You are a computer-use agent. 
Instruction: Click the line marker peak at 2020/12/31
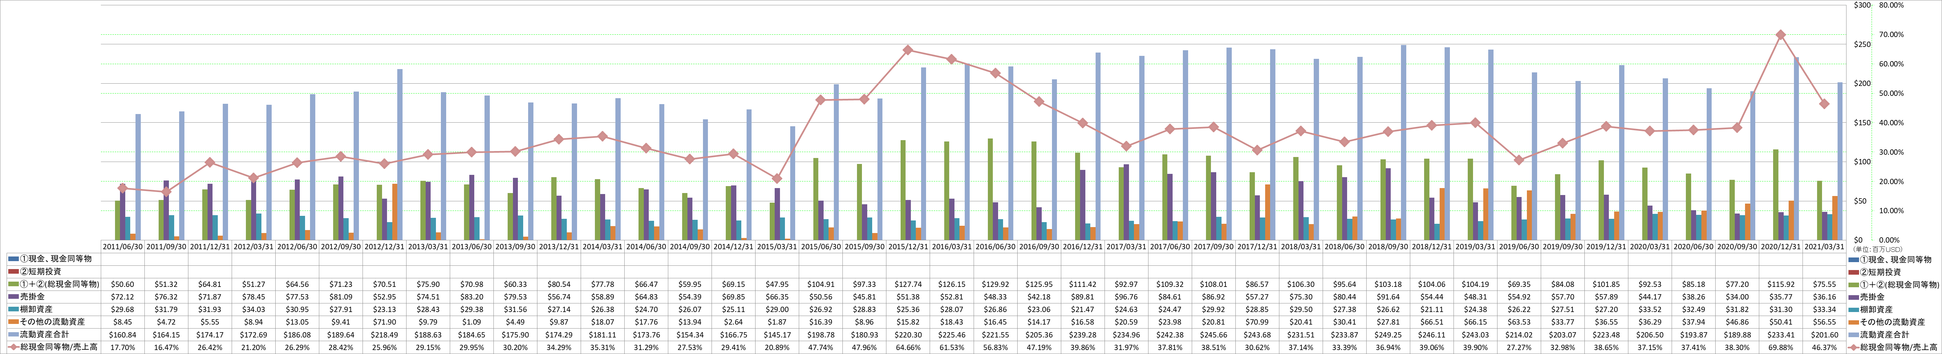tap(1781, 35)
